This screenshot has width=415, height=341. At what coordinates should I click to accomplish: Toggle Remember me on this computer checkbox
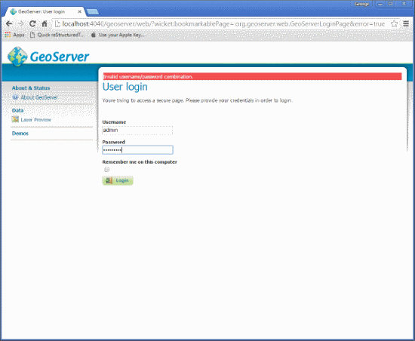click(x=106, y=169)
